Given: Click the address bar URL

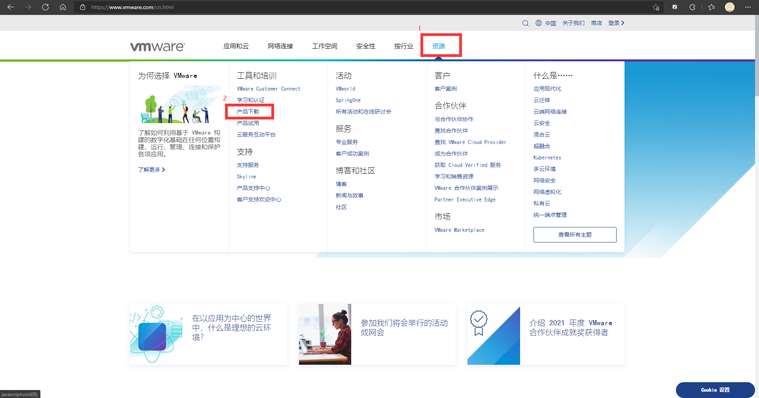Looking at the screenshot, I should point(132,7).
